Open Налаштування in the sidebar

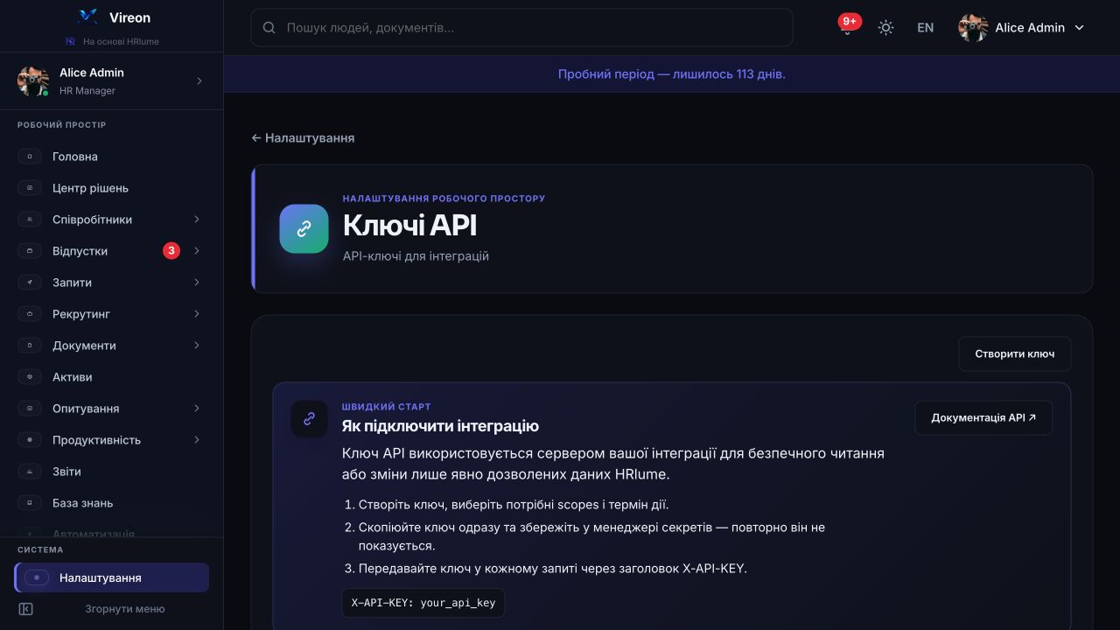coord(111,577)
